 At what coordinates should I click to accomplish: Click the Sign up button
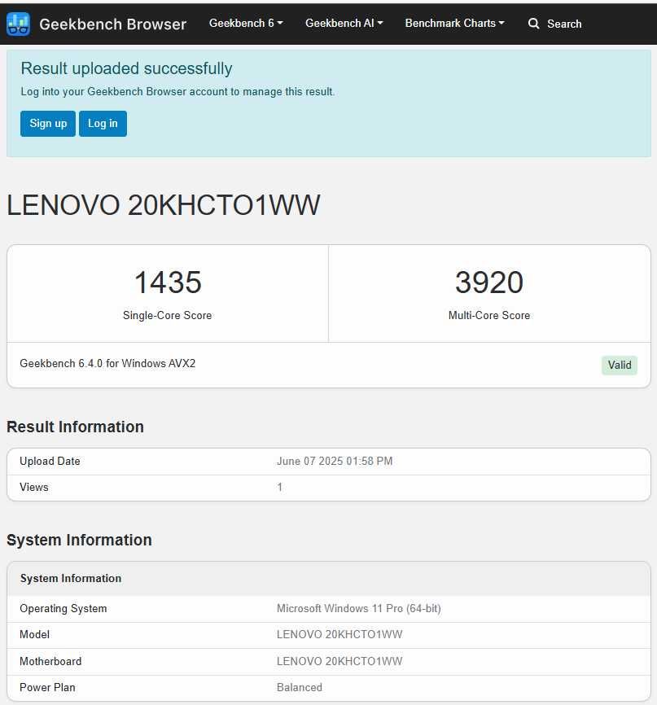click(48, 124)
